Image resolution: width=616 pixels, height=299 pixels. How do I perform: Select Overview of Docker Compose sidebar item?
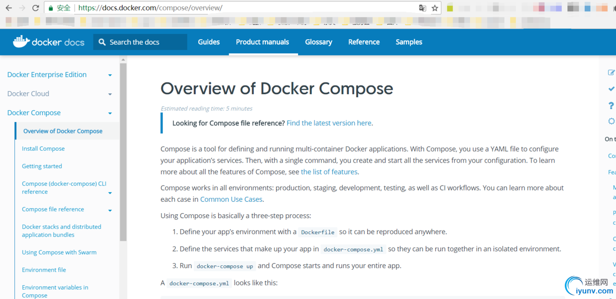63,131
